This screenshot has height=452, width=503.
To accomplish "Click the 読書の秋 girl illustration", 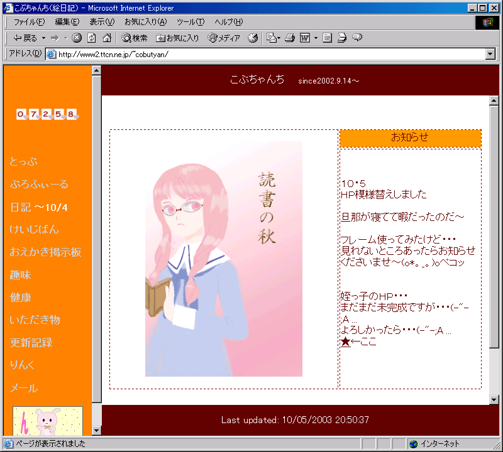I will [224, 259].
